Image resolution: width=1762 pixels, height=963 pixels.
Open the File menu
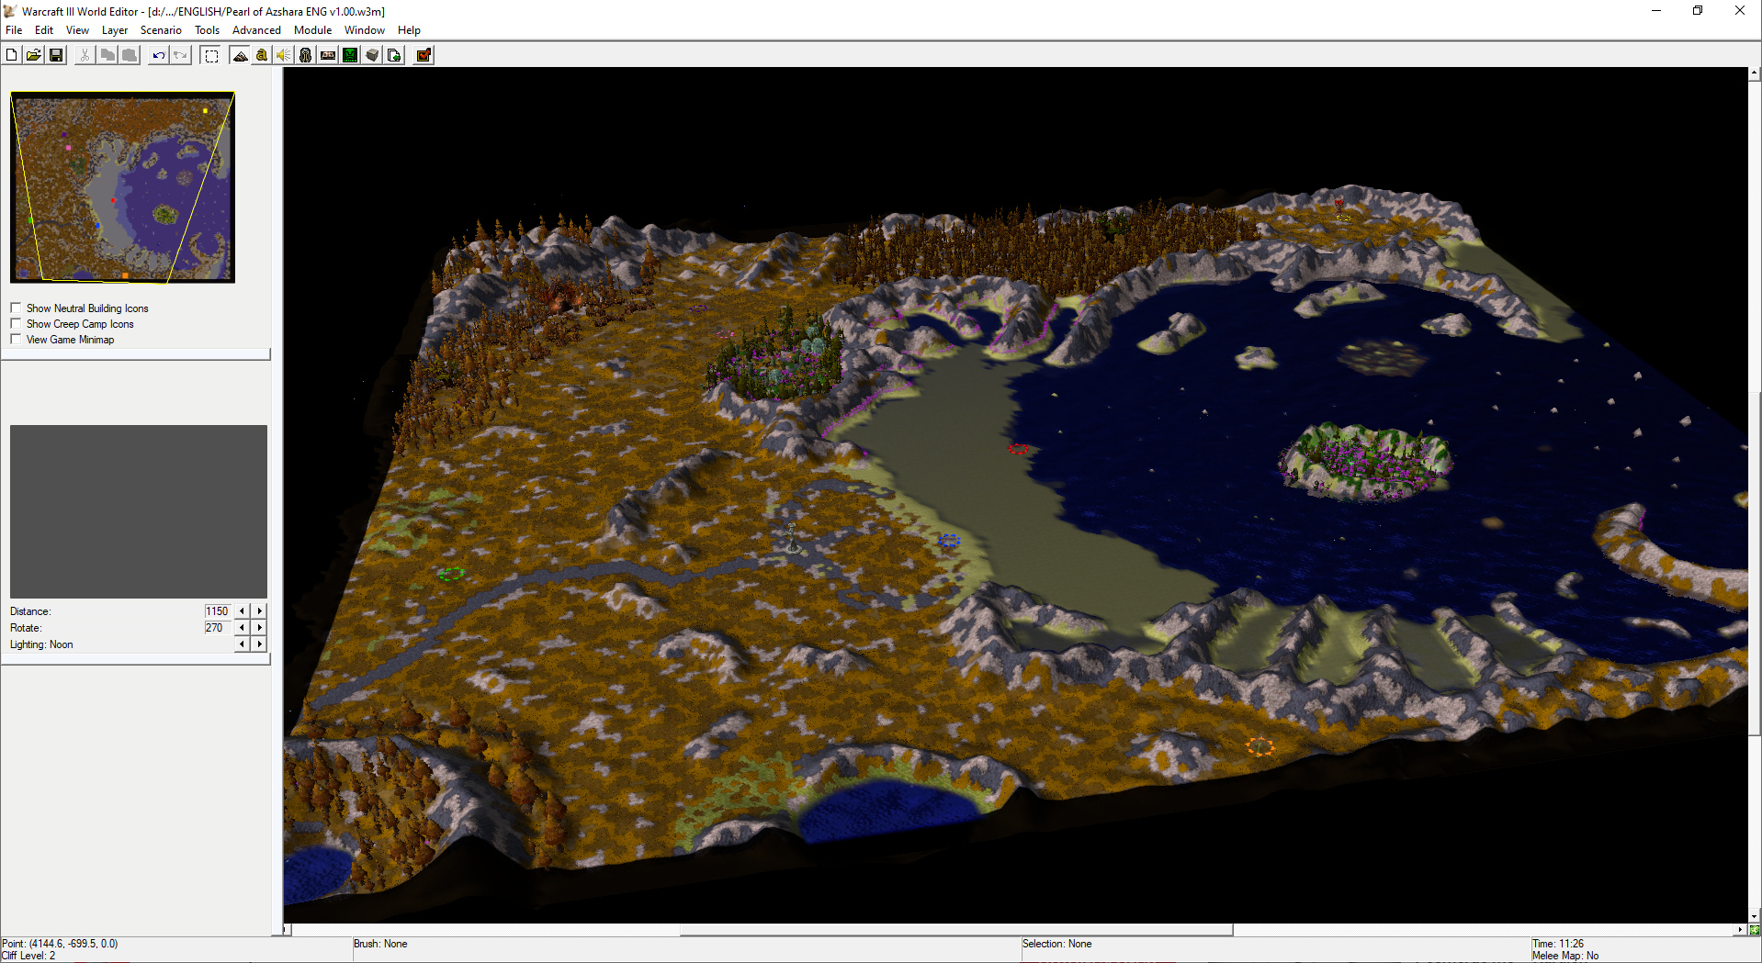tap(14, 30)
